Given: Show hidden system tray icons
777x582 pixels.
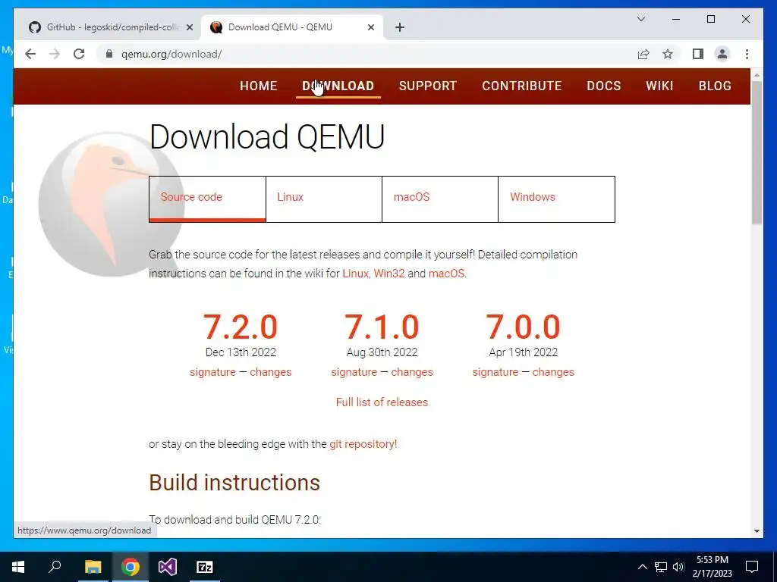Looking at the screenshot, I should pyautogui.click(x=642, y=567).
